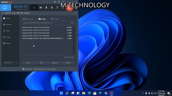The width and height of the screenshot is (172, 96).
Task: Launch Microsoft Edge from the taskbar
Action: [x=89, y=93]
